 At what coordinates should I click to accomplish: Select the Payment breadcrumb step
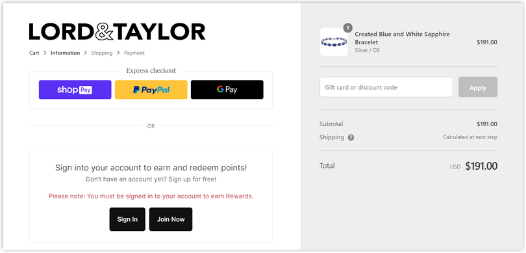pos(134,53)
